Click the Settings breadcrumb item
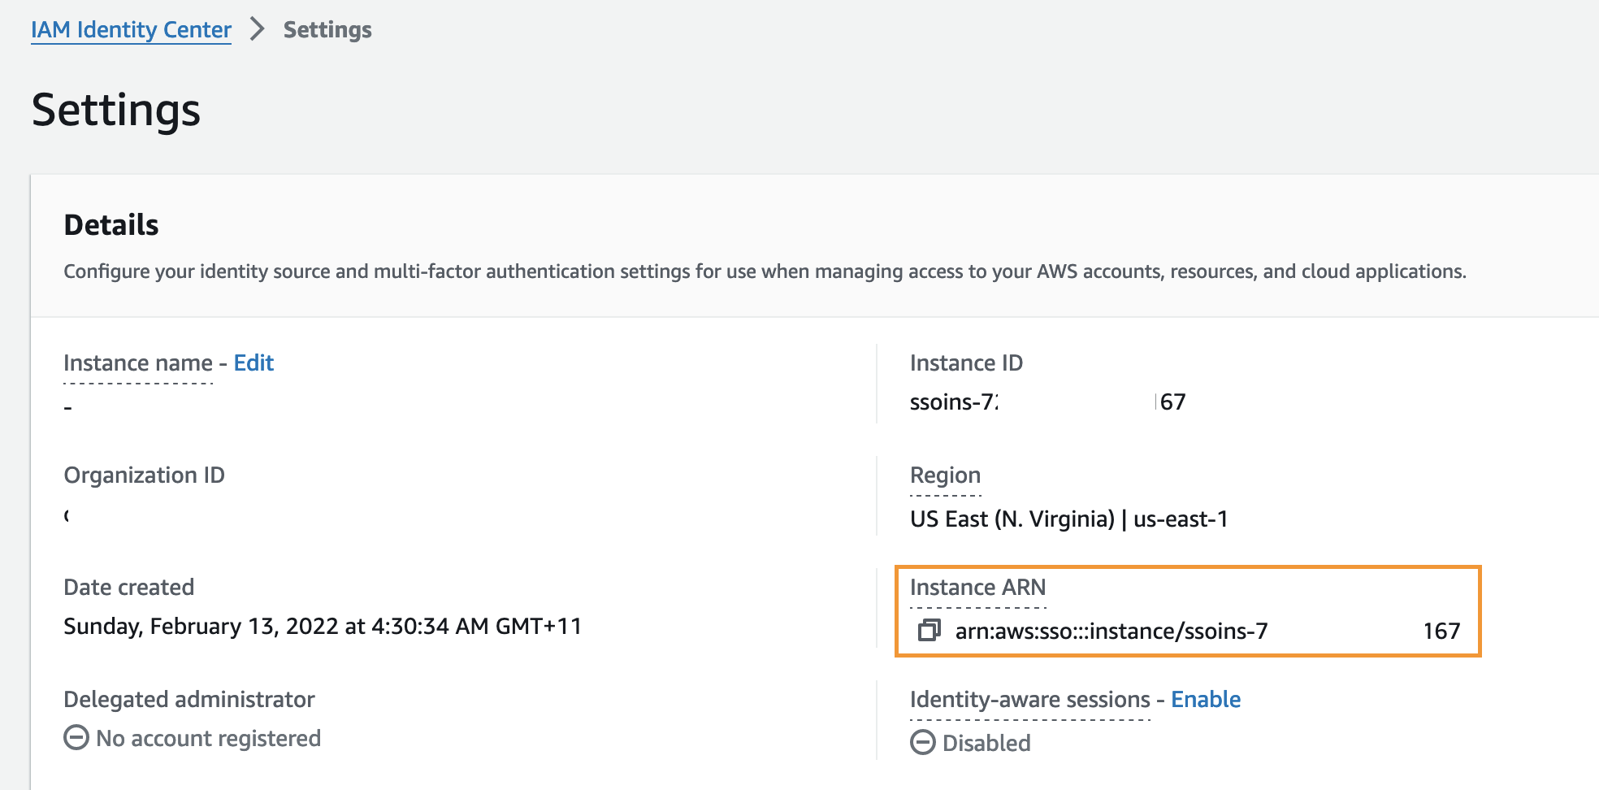This screenshot has width=1599, height=790. pyautogui.click(x=327, y=29)
